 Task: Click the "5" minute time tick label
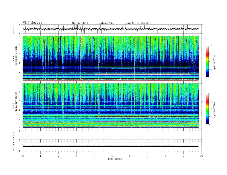(x=112, y=156)
